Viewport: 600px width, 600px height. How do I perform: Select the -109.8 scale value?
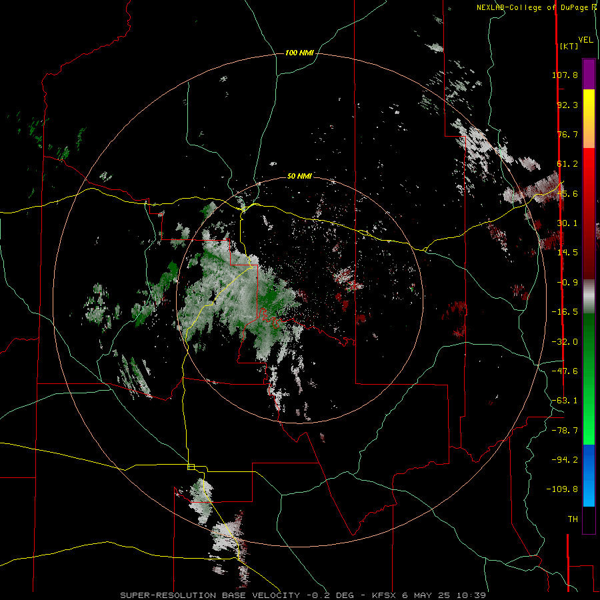(x=562, y=489)
